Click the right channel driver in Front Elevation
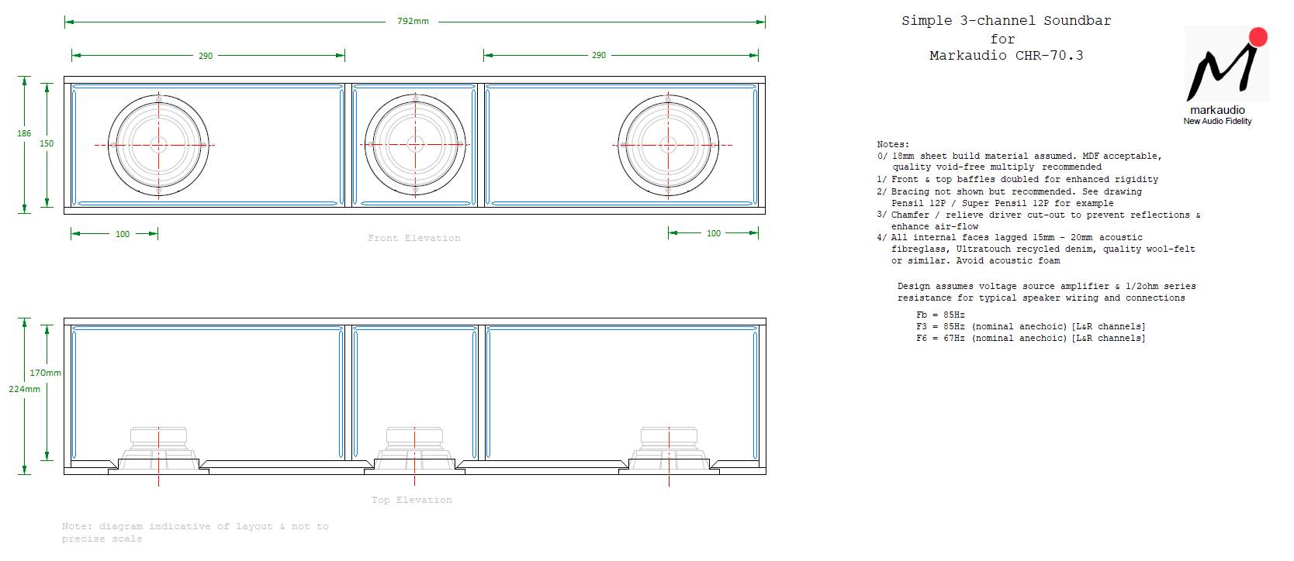1294x561 pixels. coord(668,145)
